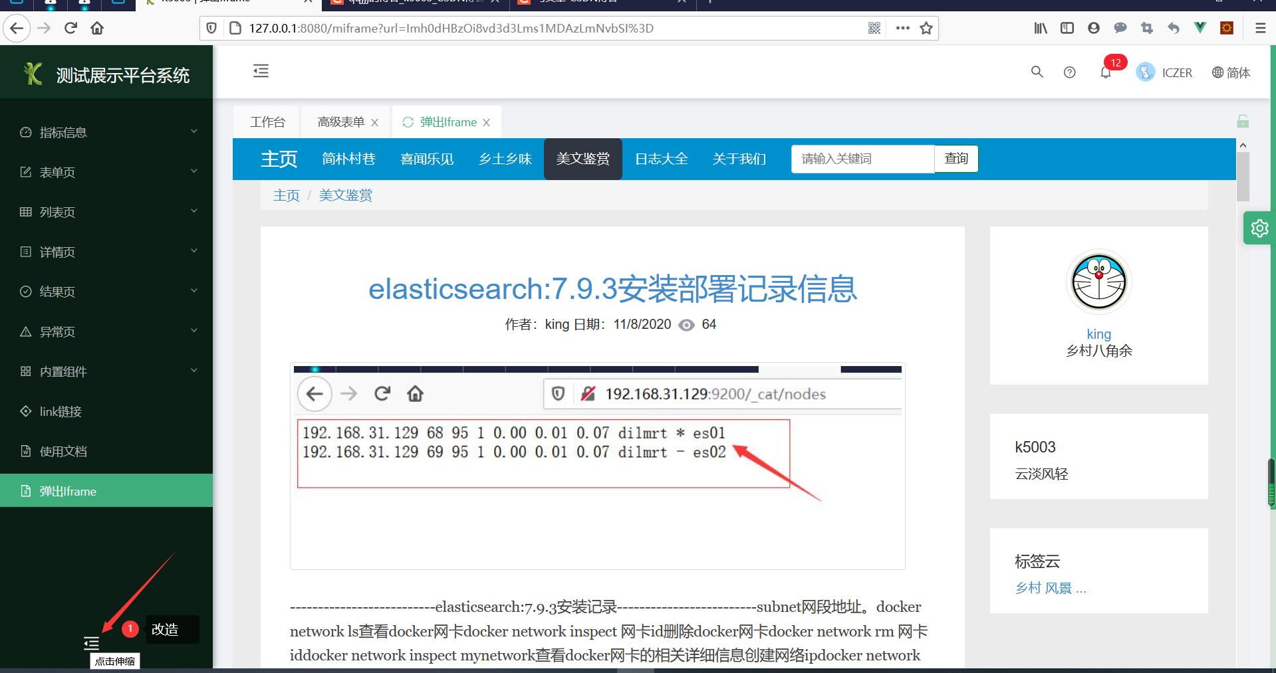The width and height of the screenshot is (1276, 673).
Task: Open 喜闻乐见 in the navbar
Action: pyautogui.click(x=427, y=159)
